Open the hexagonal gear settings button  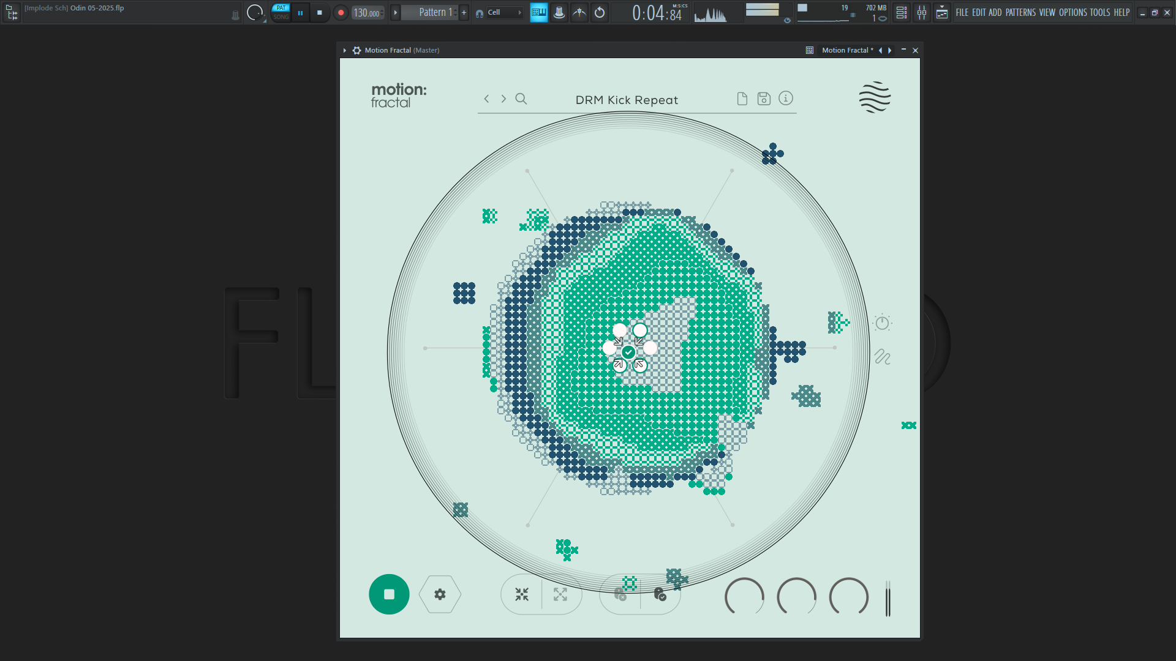pos(440,594)
